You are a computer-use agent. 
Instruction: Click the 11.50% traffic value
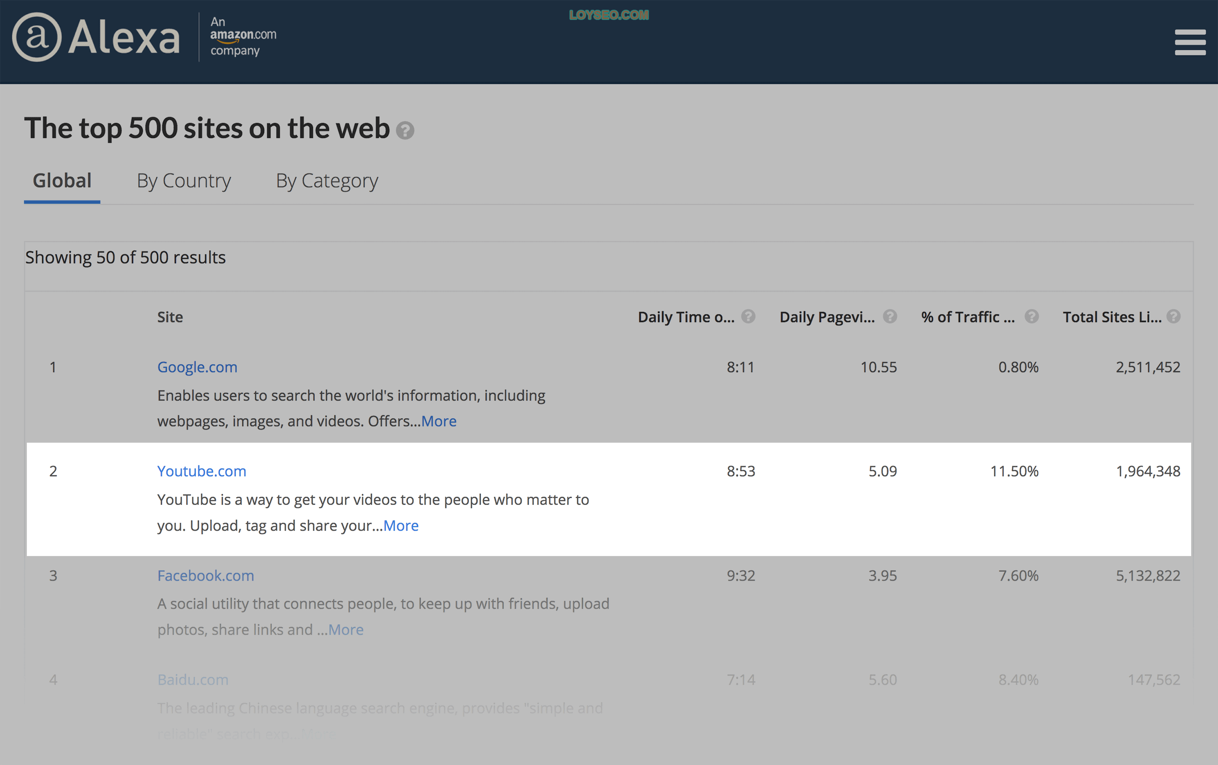(1014, 471)
